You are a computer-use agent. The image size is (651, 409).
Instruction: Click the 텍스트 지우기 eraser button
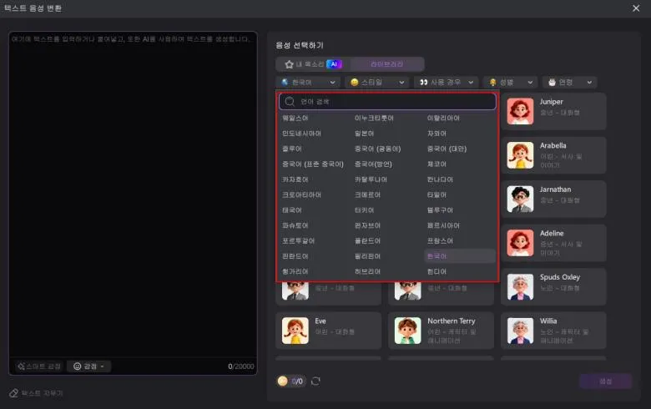[x=36, y=393]
